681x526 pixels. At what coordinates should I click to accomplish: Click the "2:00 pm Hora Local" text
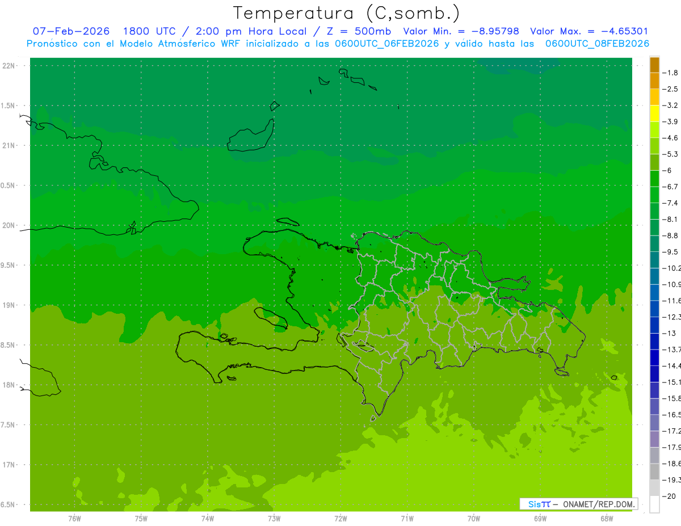click(251, 32)
